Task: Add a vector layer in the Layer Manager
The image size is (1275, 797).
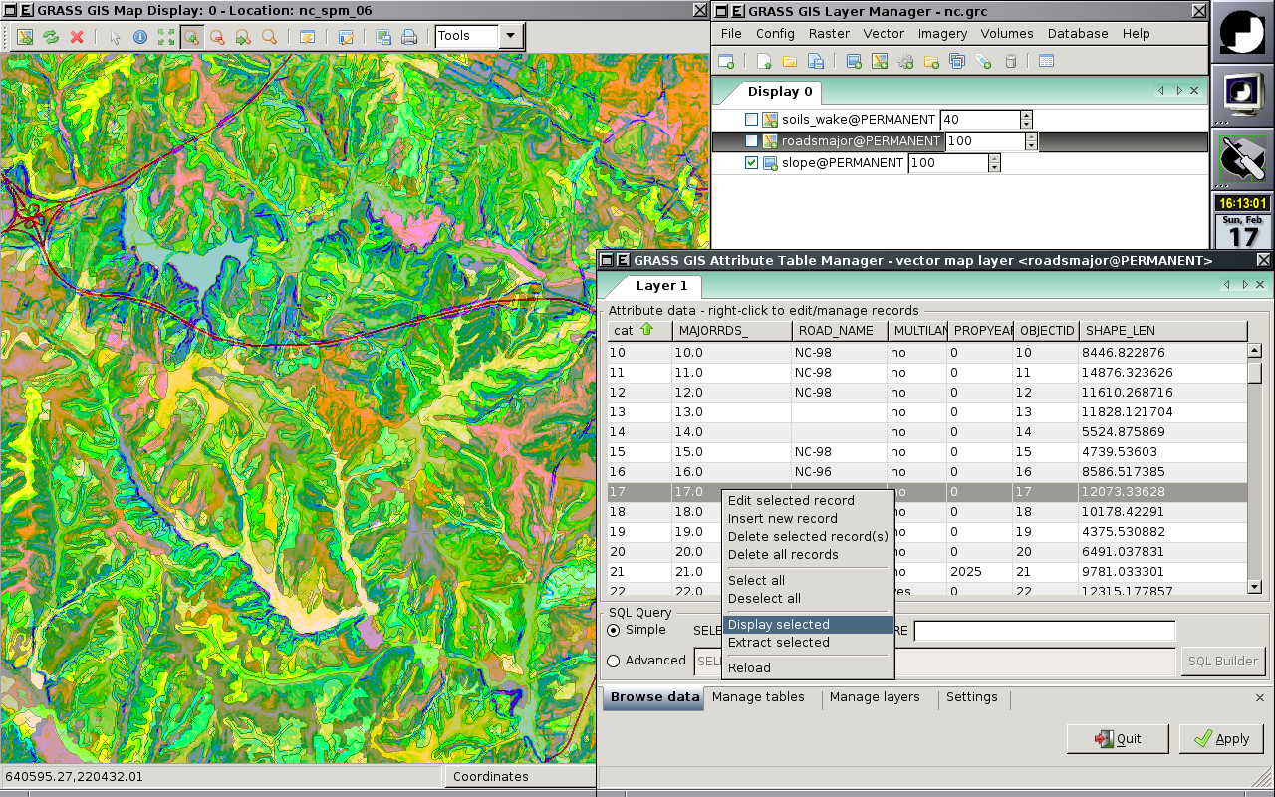Action: (878, 60)
